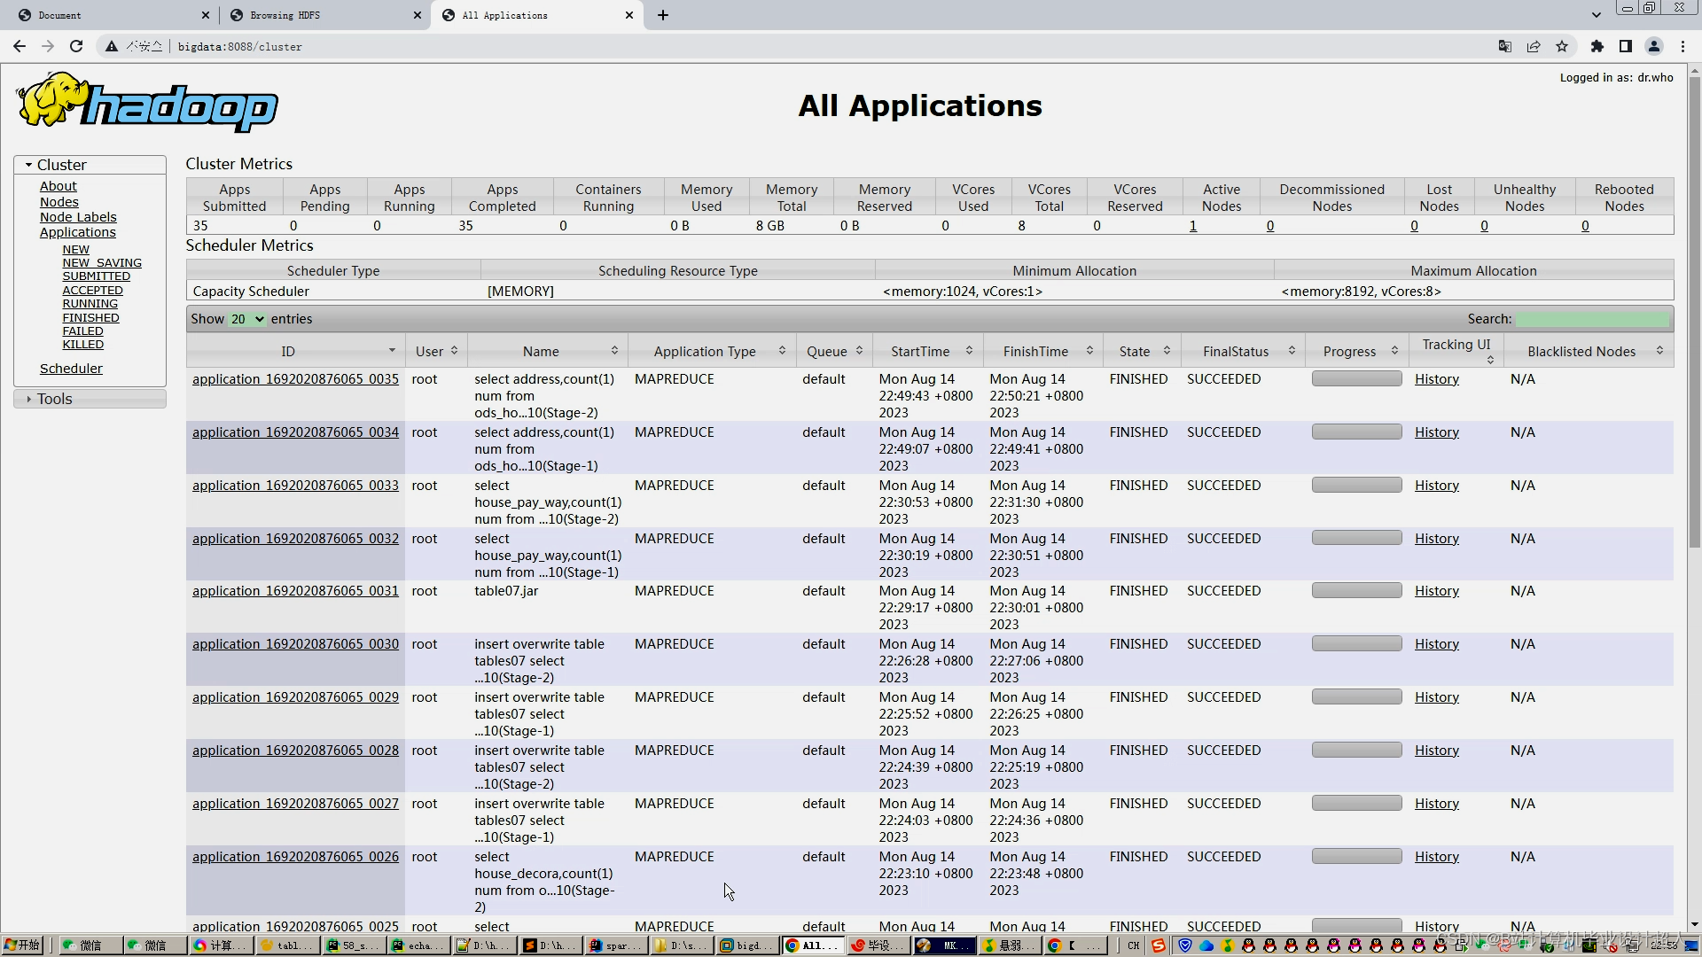Switch to the Document browser tab
This screenshot has width=1702, height=957.
60,15
